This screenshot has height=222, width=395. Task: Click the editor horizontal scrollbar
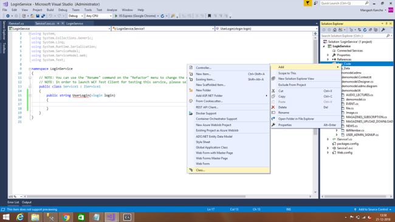click(136, 197)
